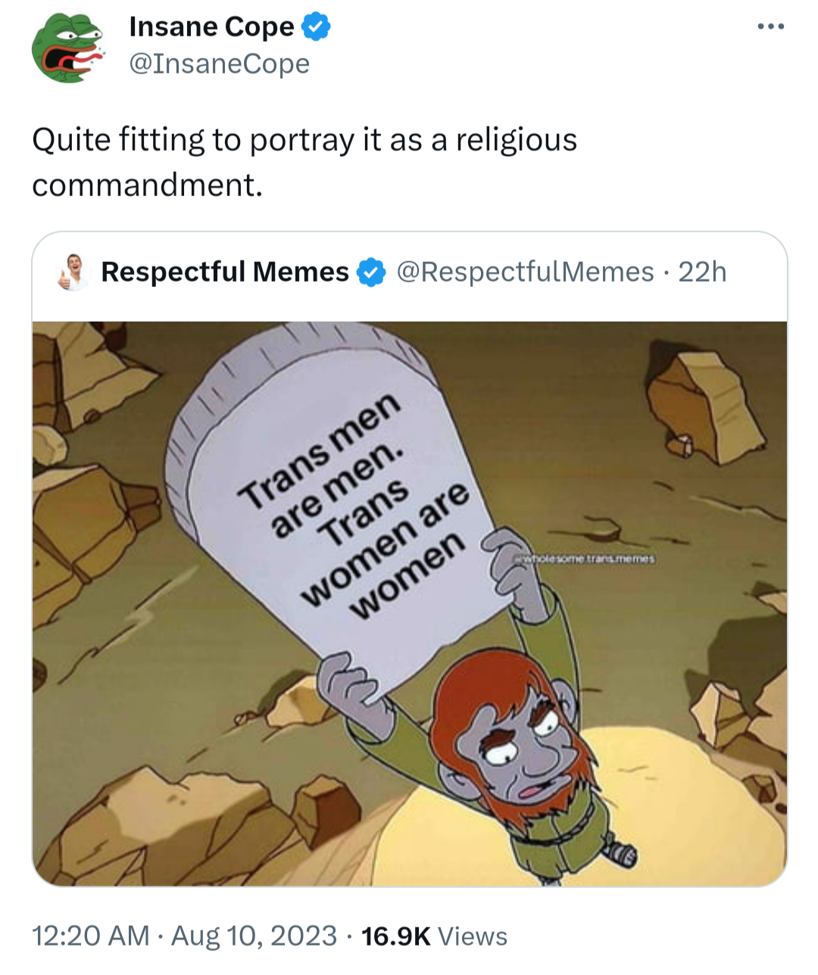Click the stone tablet text in the meme

(x=354, y=504)
